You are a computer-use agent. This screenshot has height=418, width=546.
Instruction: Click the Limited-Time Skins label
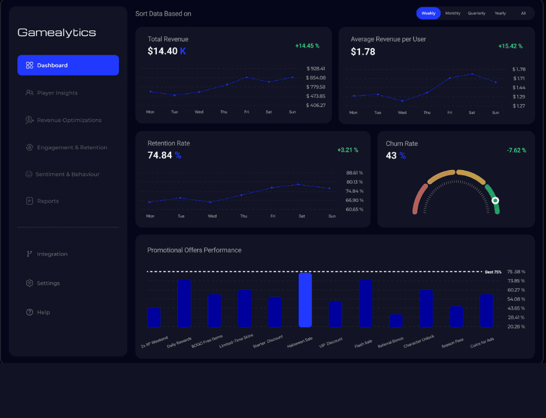[236, 341]
